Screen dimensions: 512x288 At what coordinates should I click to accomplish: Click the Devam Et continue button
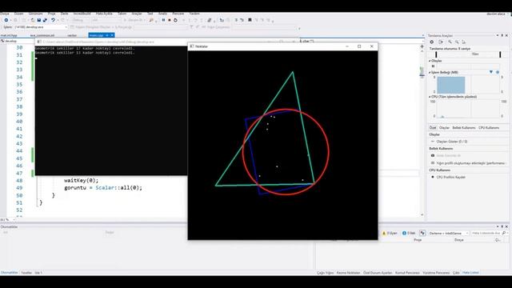[134, 20]
